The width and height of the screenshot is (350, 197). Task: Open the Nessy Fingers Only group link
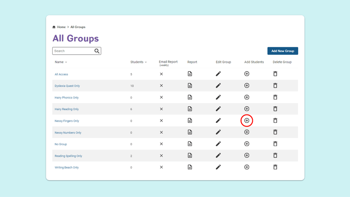click(x=67, y=121)
